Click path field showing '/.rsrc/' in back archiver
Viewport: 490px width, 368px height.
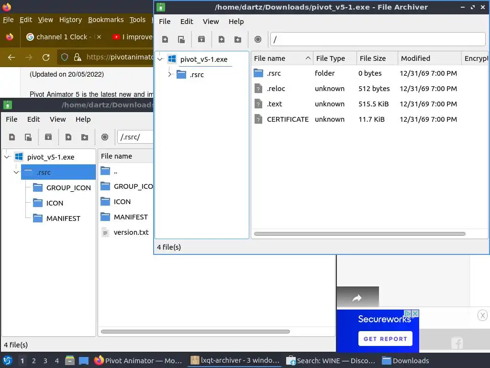135,137
